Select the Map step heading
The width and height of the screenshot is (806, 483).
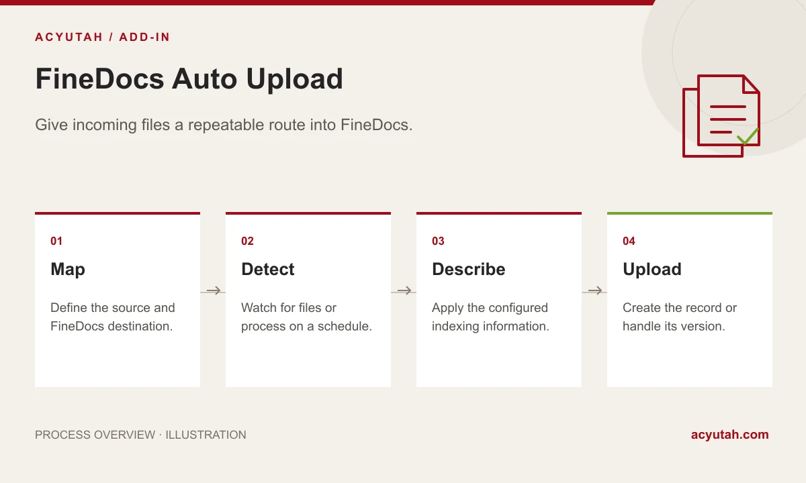click(x=68, y=269)
